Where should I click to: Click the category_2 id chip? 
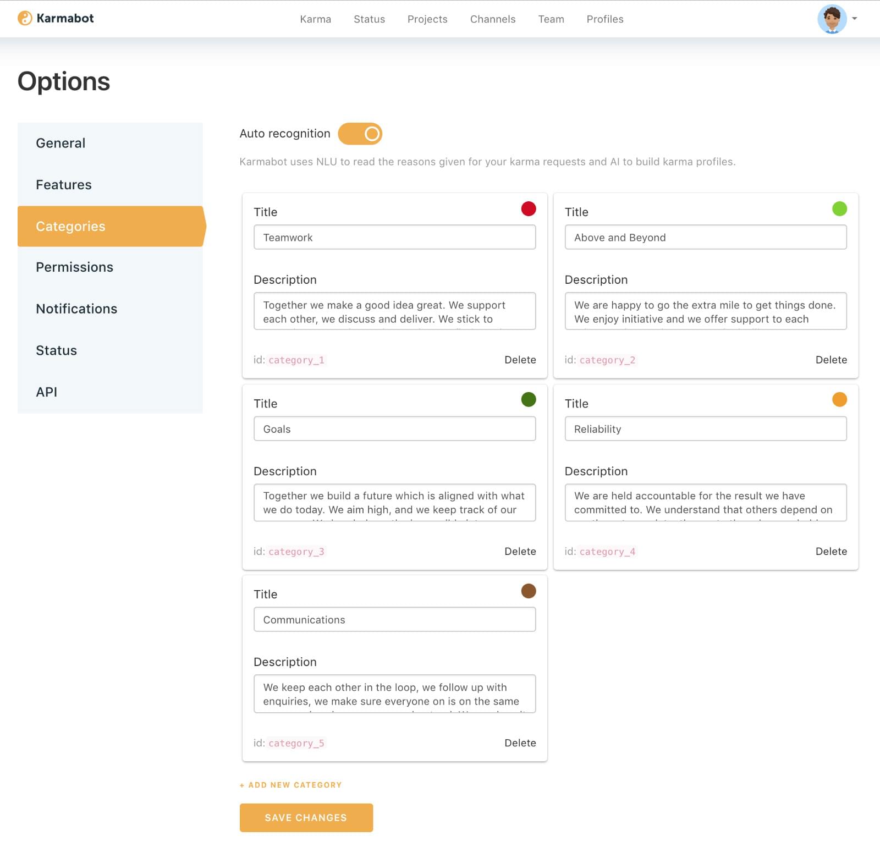coord(607,360)
